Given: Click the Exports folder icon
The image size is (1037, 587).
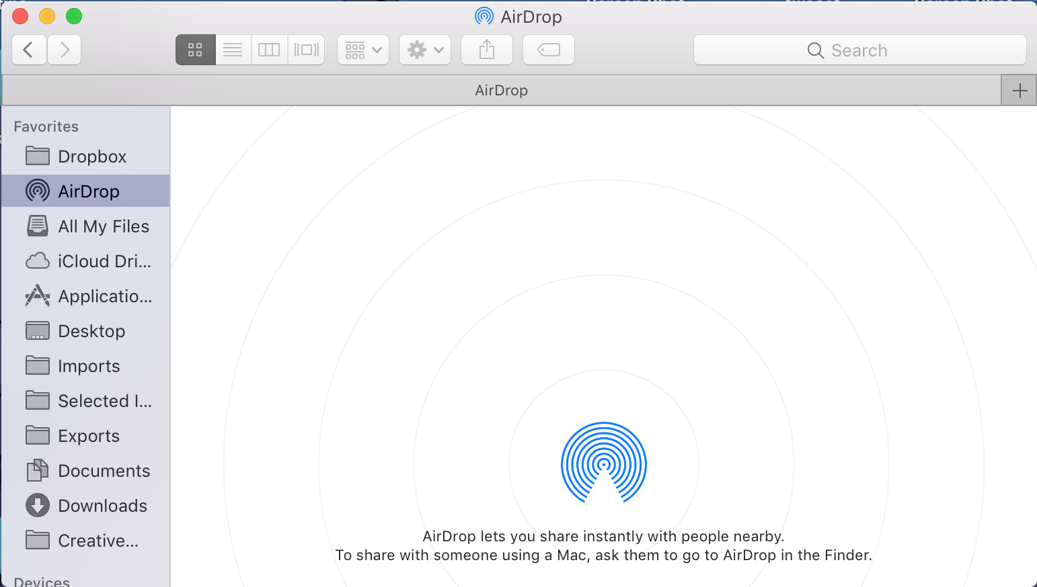Looking at the screenshot, I should (38, 435).
